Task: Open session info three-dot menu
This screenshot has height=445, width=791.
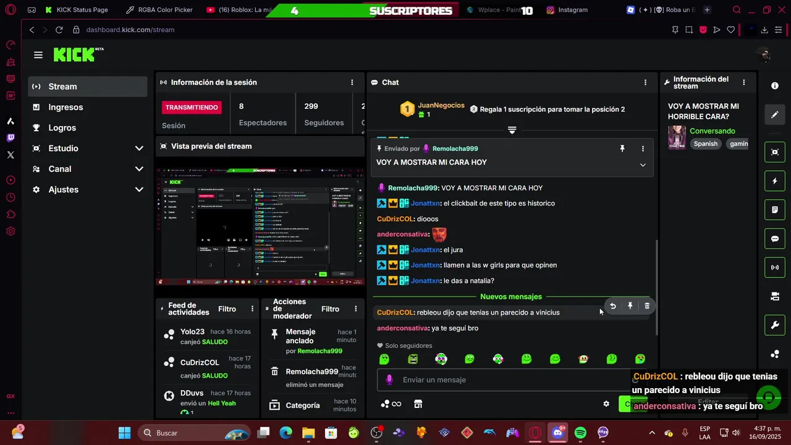Action: click(x=352, y=82)
